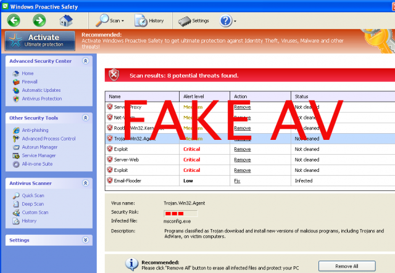Open the Scan dropdown arrow
Screen dimensions: 395x273
click(x=123, y=21)
